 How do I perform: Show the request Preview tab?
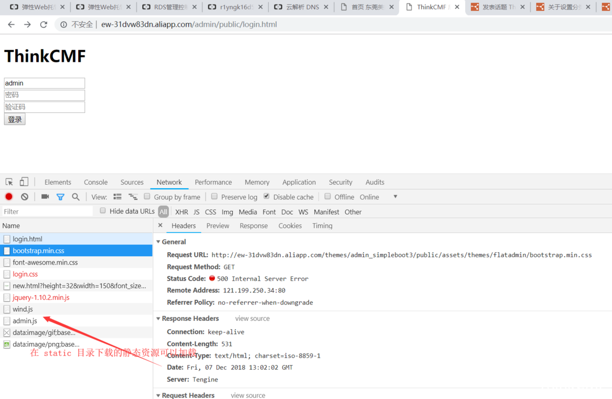coord(218,226)
